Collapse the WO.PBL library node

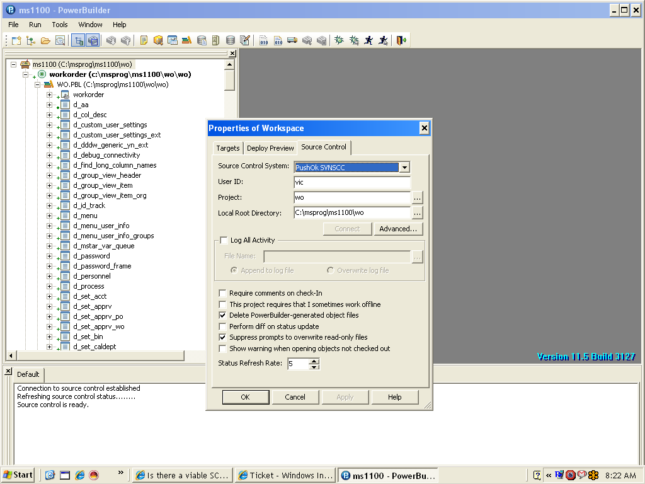[38, 84]
